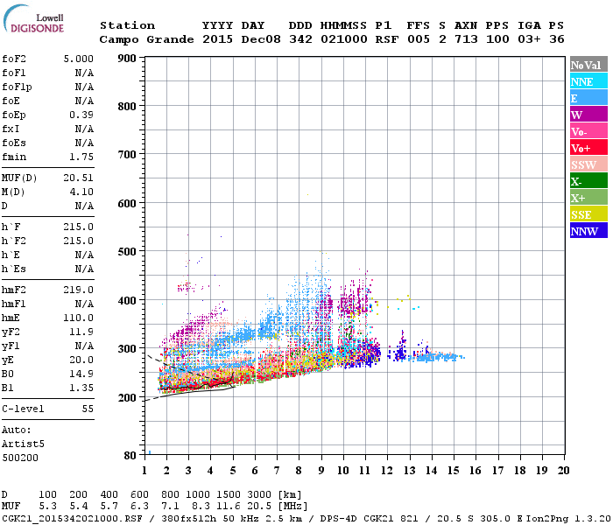The height and width of the screenshot is (525, 613).
Task: Click the Lowell Digisonde logo
Action: [33, 19]
